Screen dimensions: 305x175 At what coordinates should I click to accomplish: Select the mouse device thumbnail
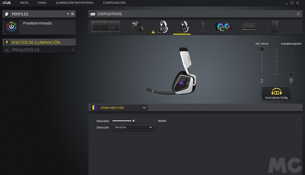[x=138, y=27]
